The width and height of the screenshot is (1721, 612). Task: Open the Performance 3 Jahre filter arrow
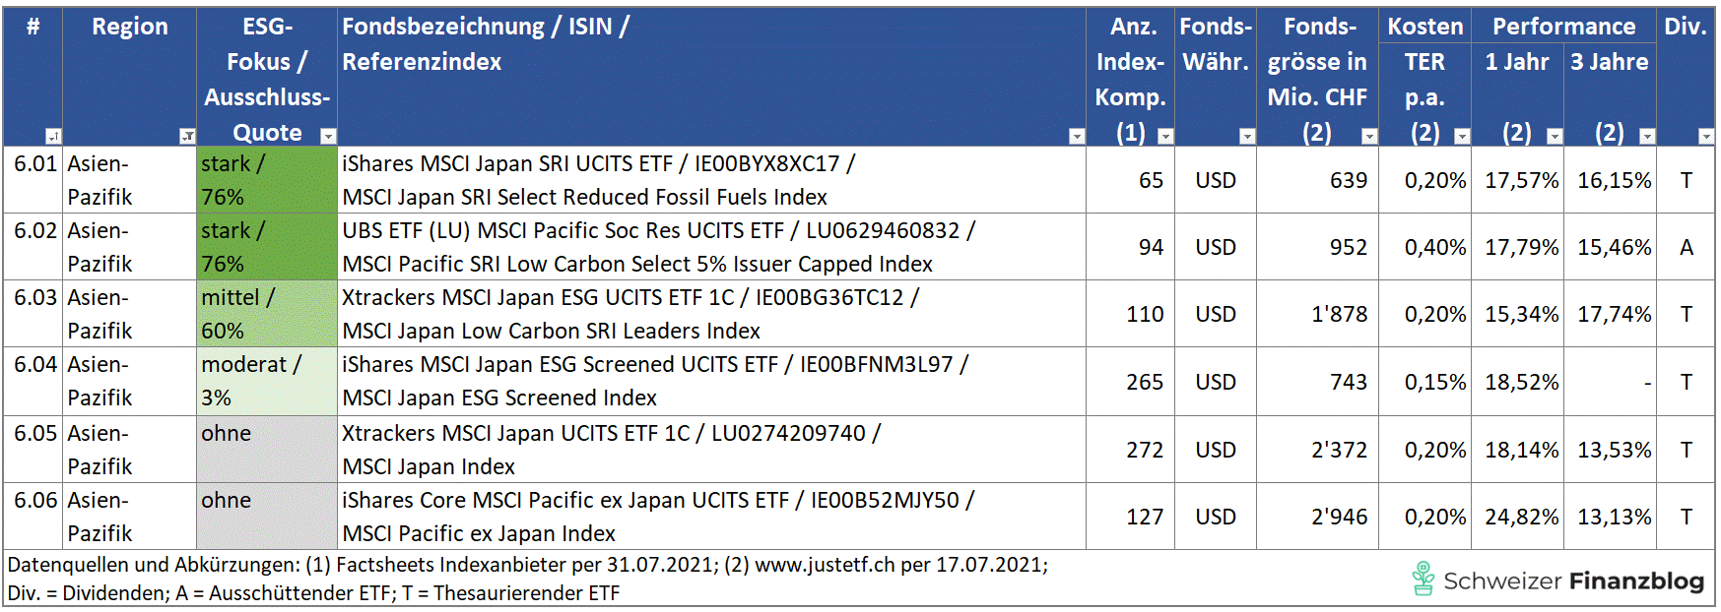1647,137
